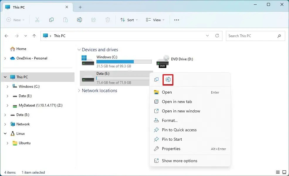Refresh This PC with the refresh icon
289x176 pixels.
[x=217, y=36]
